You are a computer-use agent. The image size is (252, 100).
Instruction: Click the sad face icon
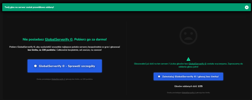pos(188,36)
